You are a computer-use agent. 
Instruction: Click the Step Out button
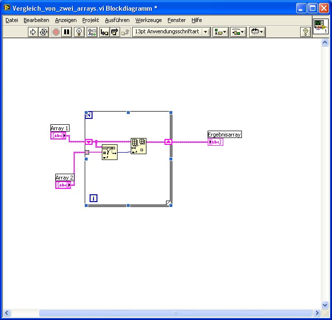tap(125, 32)
